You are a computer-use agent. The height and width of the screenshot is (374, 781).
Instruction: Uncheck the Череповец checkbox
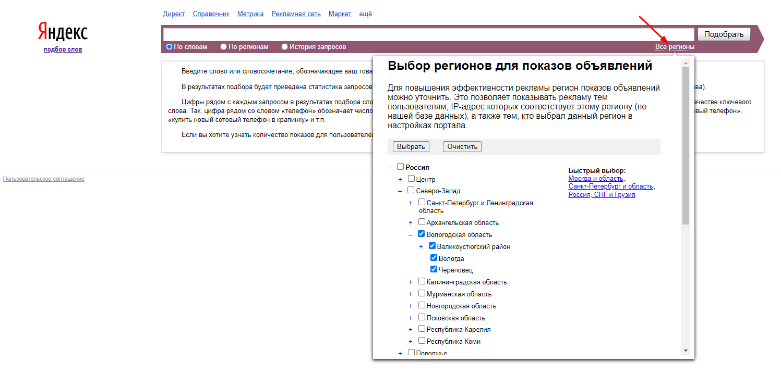pyautogui.click(x=434, y=269)
